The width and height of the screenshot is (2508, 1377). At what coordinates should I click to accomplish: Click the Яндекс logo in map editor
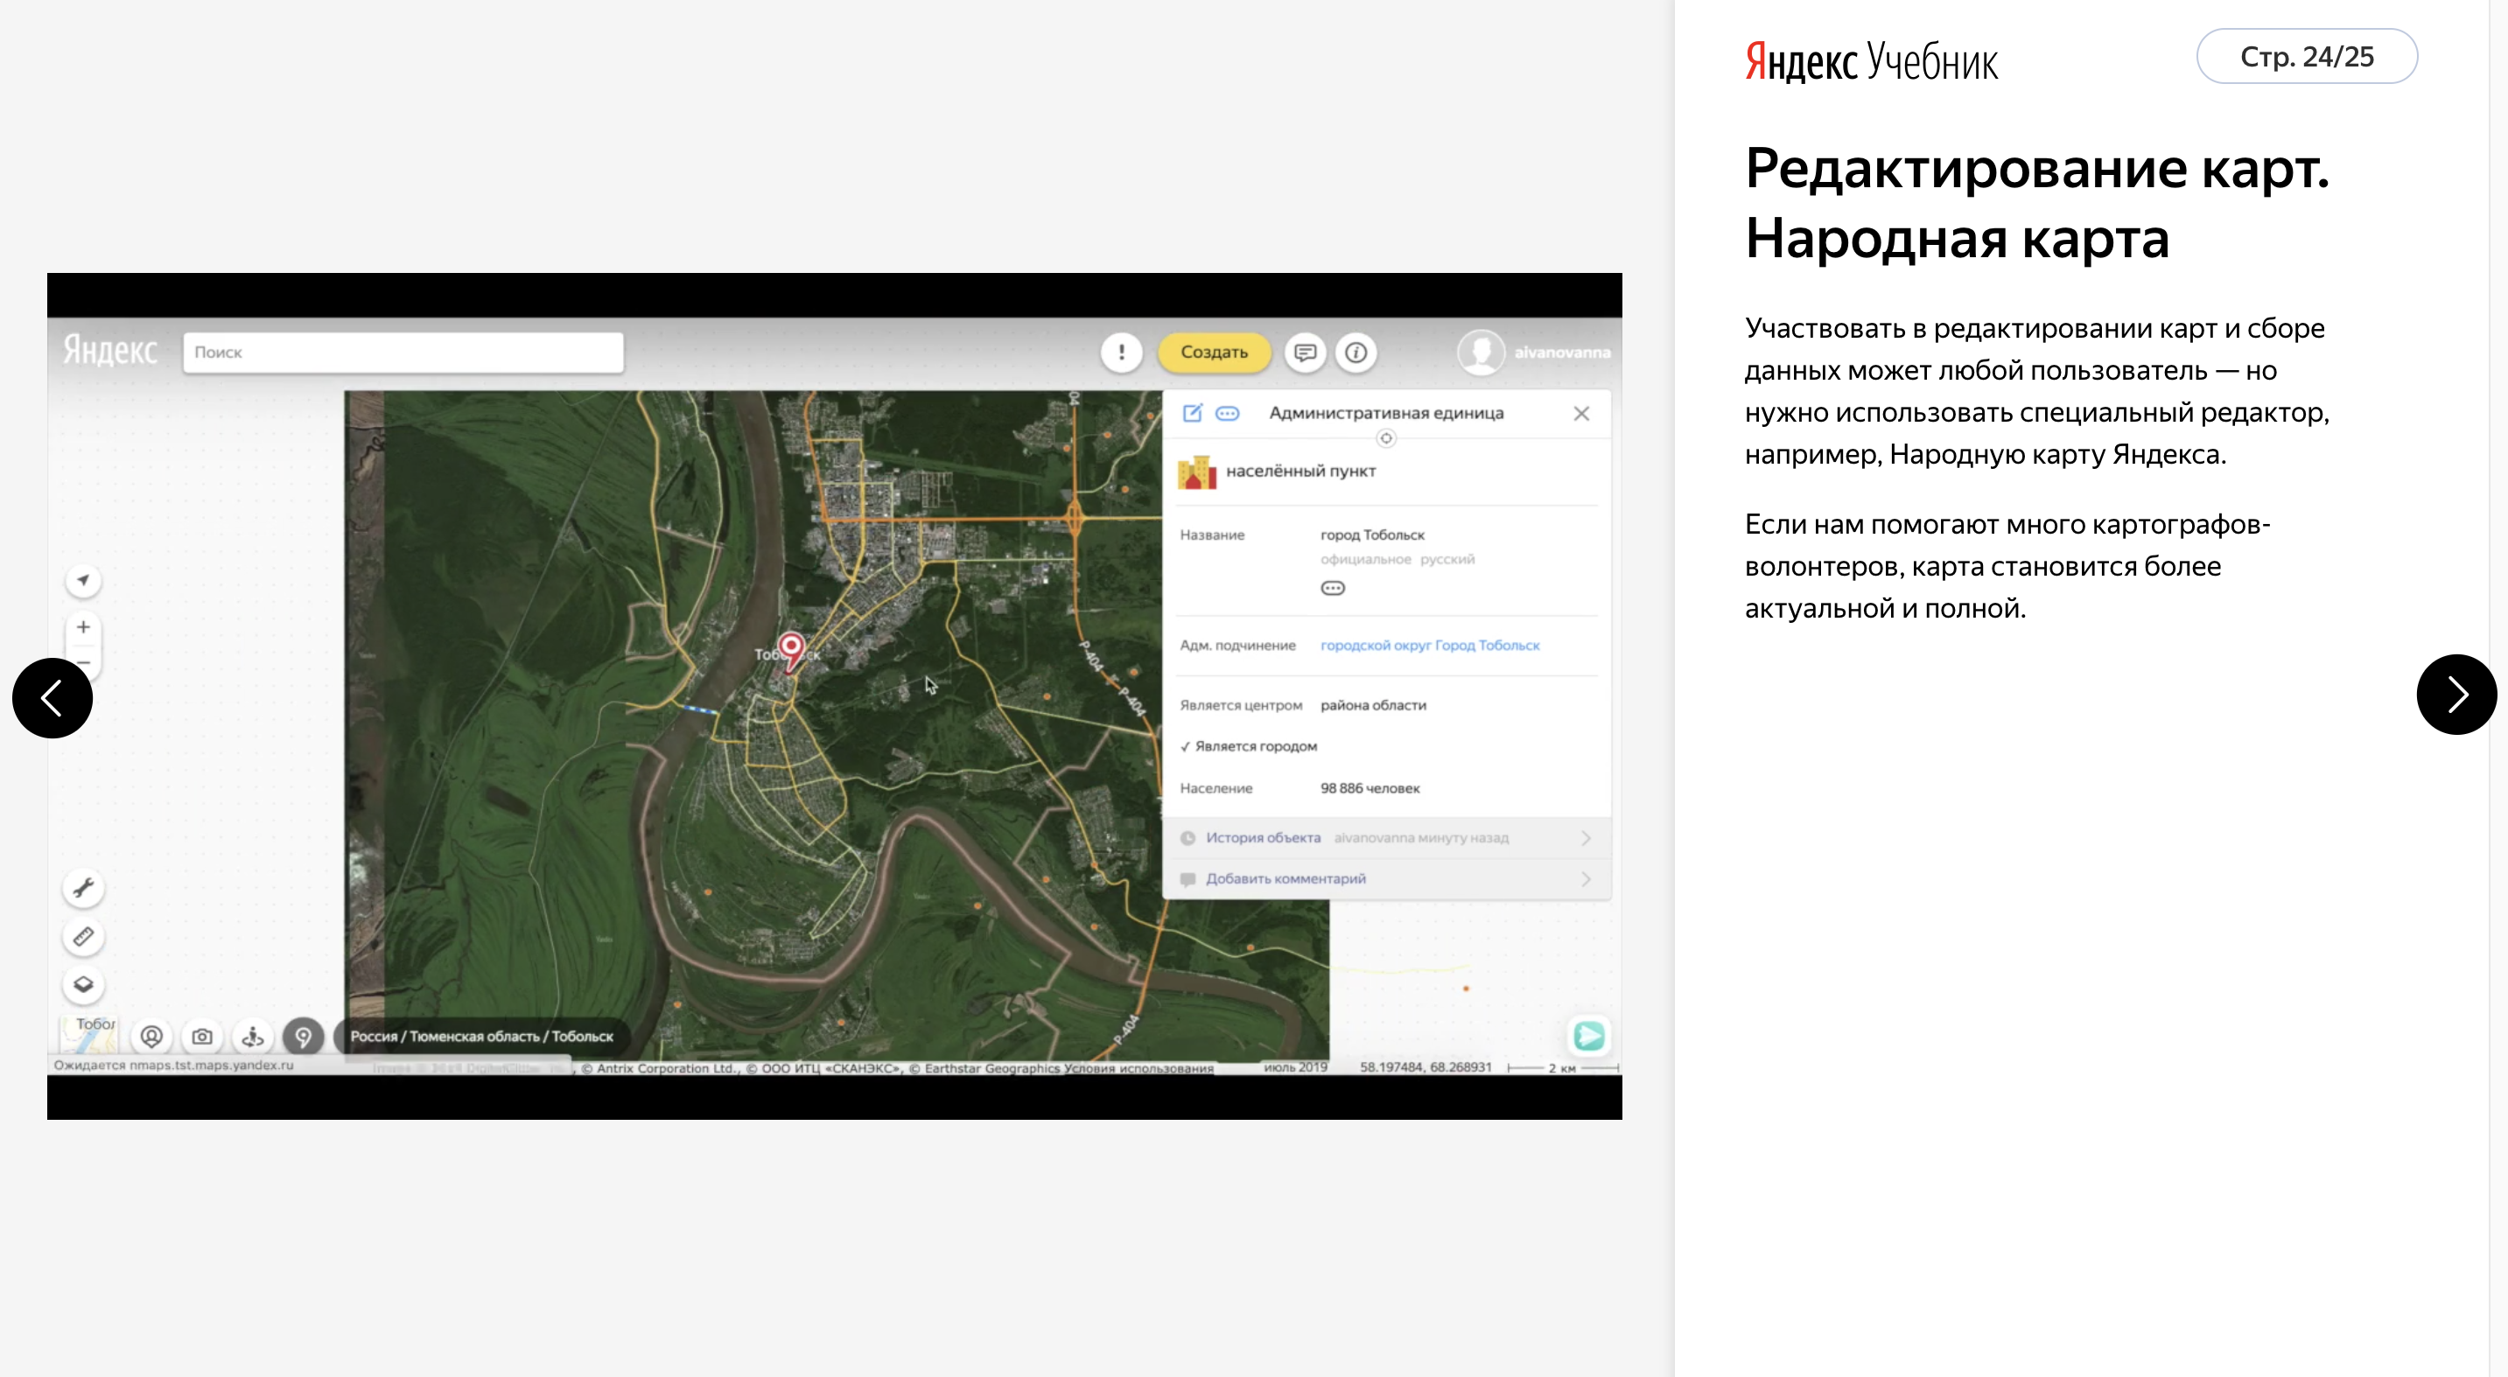click(110, 349)
